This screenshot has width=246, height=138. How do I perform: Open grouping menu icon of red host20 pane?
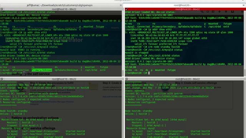[x=126, y=9]
